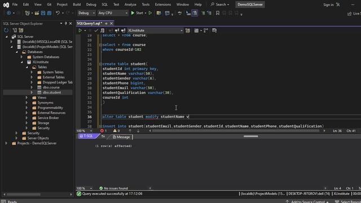Image resolution: width=361 pixels, height=203 pixels.
Task: Click the navigate backward toolbar icon
Action: [9, 13]
